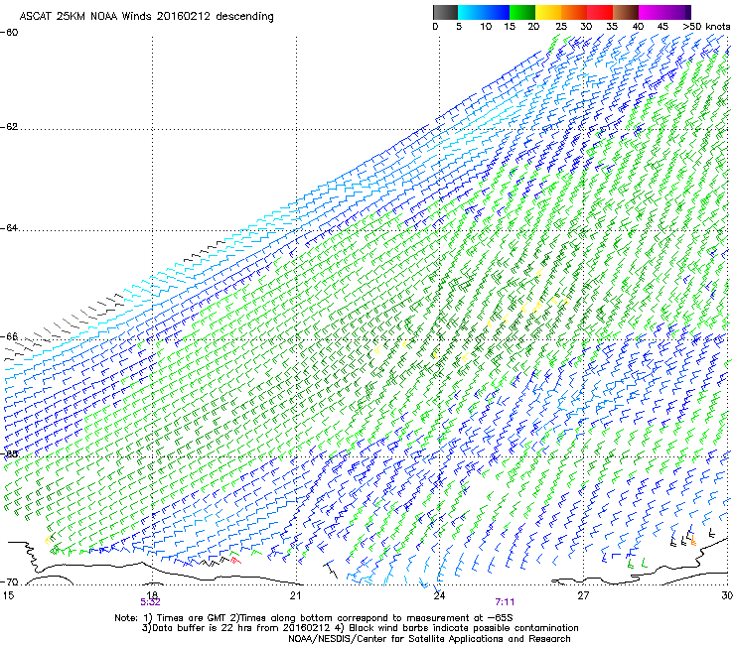Click the "15" longitude label on the bottom axis
This screenshot has width=735, height=645.
pos(8,595)
